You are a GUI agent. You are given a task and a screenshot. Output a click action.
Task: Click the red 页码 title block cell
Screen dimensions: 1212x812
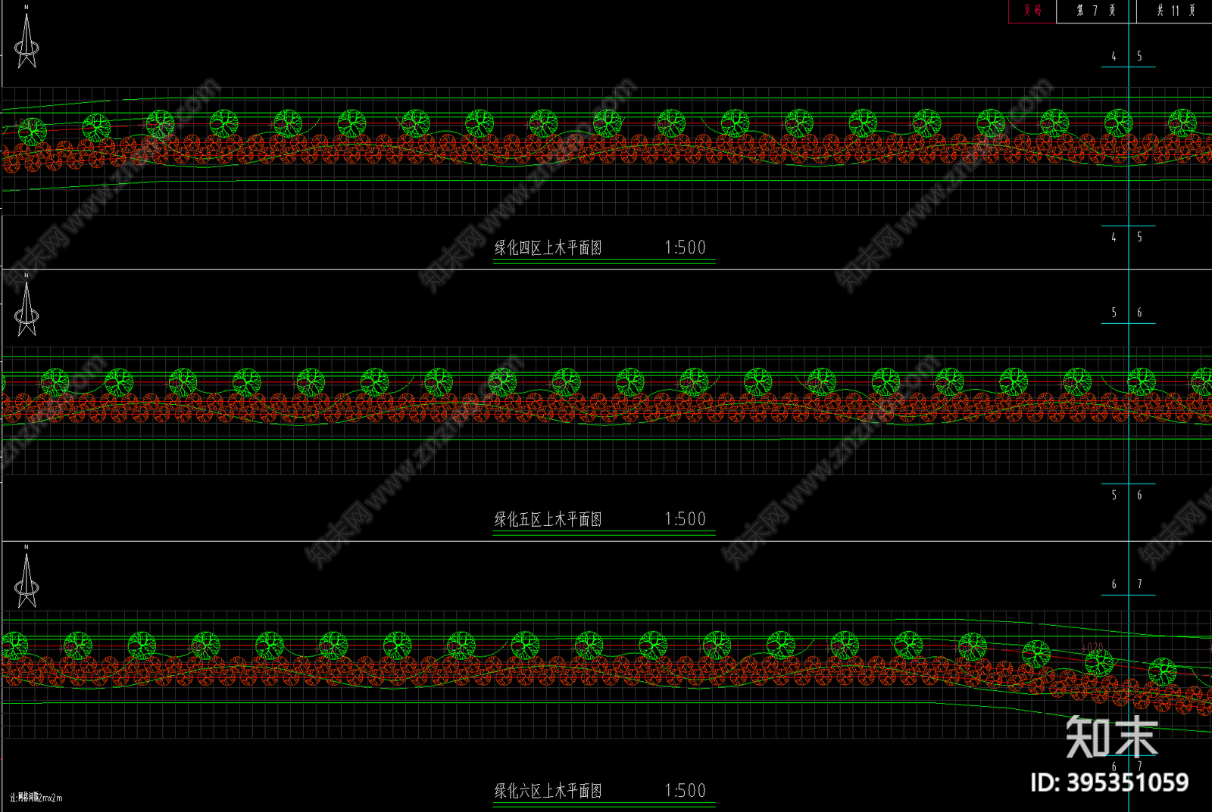[1032, 11]
